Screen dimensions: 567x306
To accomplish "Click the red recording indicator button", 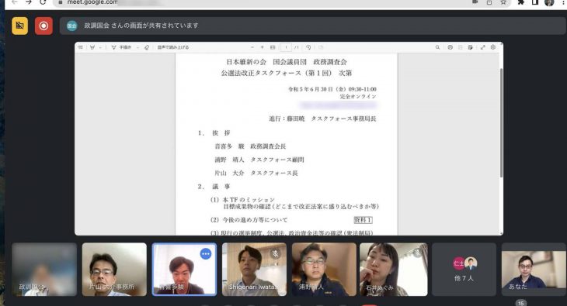I will click(x=43, y=26).
